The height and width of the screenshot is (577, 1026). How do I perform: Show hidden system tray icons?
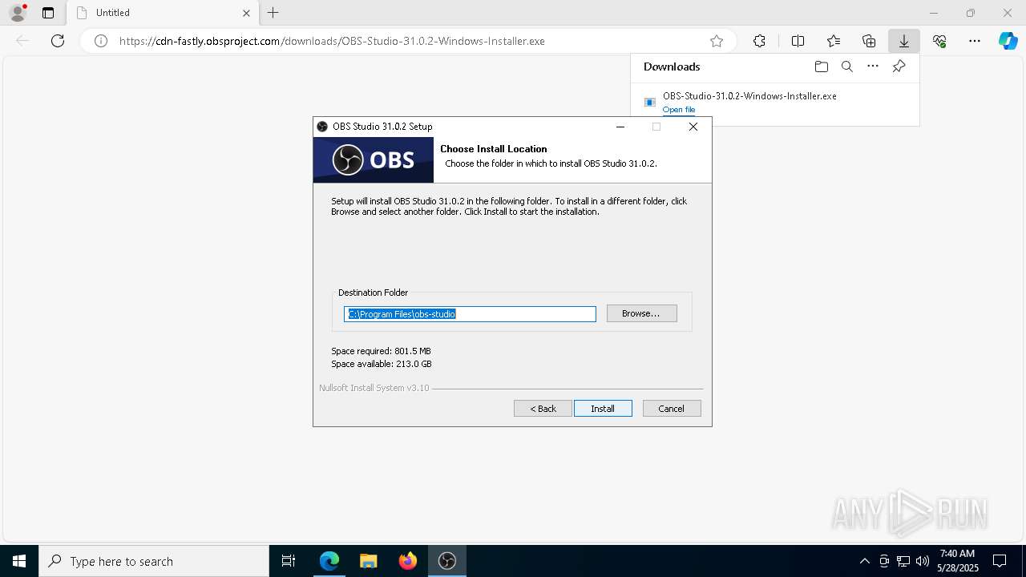coord(864,561)
